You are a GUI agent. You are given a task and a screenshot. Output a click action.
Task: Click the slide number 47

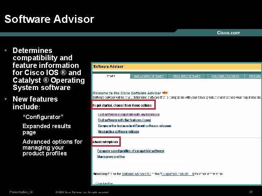coord(251,192)
